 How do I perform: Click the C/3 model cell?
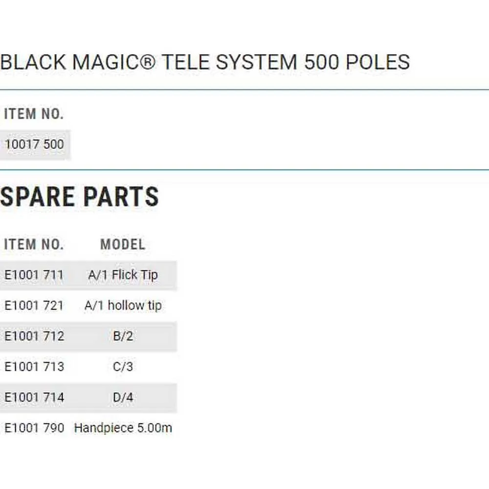(123, 367)
